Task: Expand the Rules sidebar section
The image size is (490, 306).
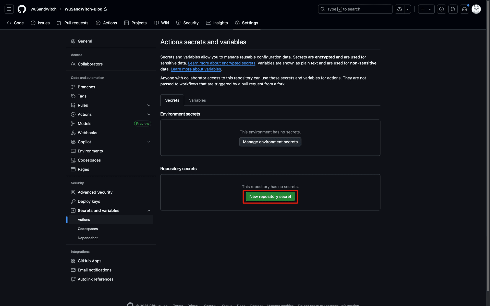Action: [x=149, y=105]
